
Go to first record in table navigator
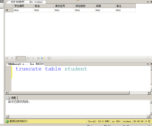(7, 58)
